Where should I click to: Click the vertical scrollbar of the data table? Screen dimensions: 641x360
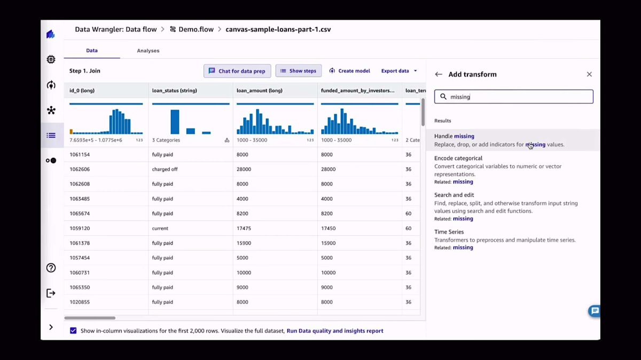coord(423,112)
